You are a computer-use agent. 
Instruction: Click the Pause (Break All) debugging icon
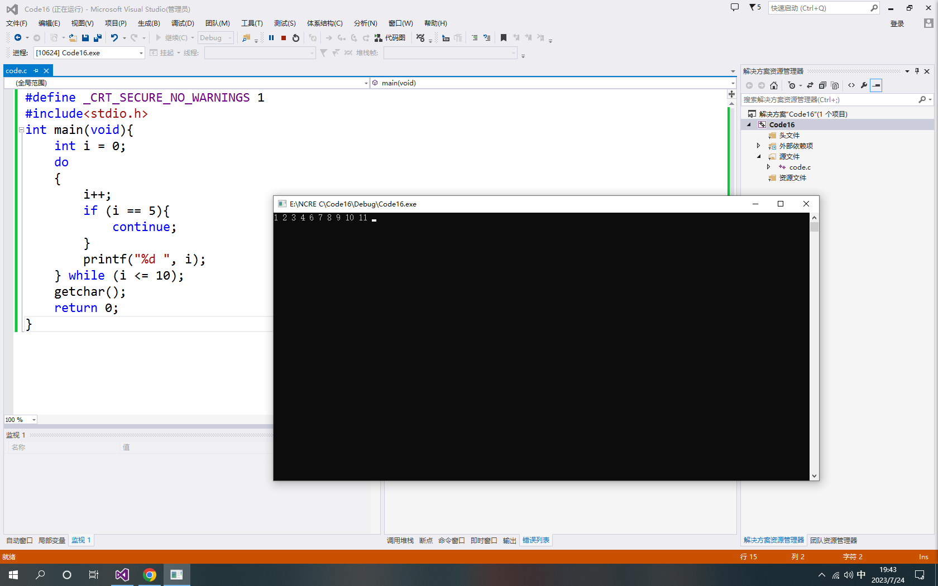pos(271,38)
